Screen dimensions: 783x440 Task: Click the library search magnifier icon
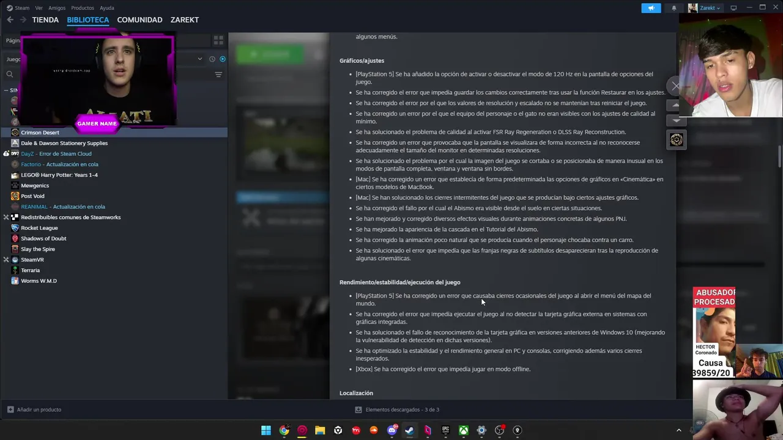coord(10,75)
